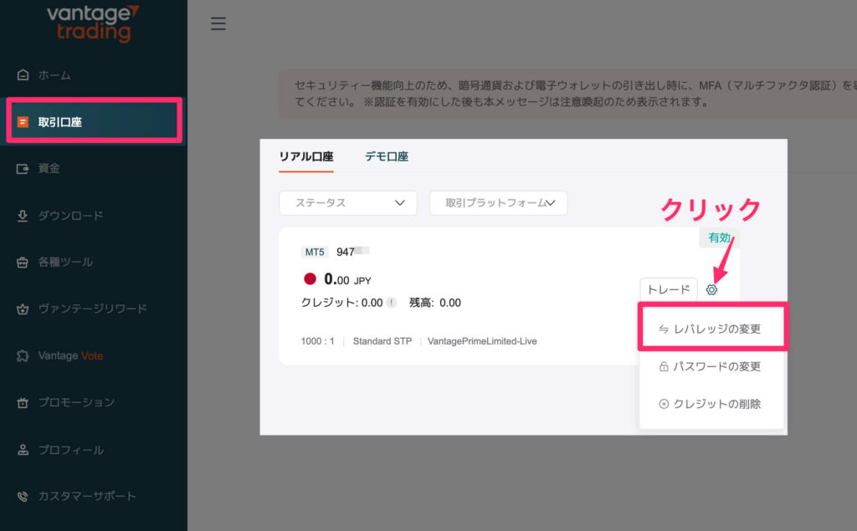Screen dimensions: 857x531
Task: Click the gift icon for プロモーション
Action: (x=23, y=402)
